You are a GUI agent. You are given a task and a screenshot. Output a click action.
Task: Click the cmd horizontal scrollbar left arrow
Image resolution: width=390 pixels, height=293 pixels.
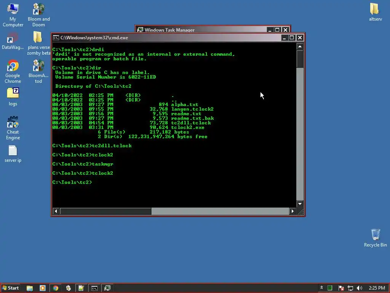pyautogui.click(x=56, y=211)
